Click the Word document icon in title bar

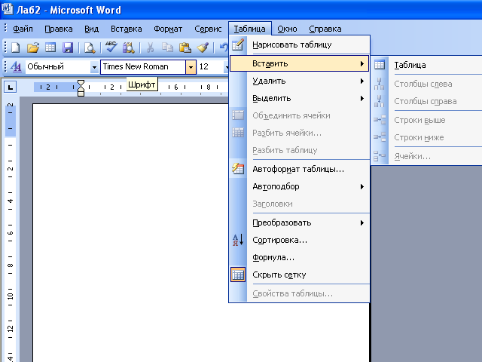(7, 8)
